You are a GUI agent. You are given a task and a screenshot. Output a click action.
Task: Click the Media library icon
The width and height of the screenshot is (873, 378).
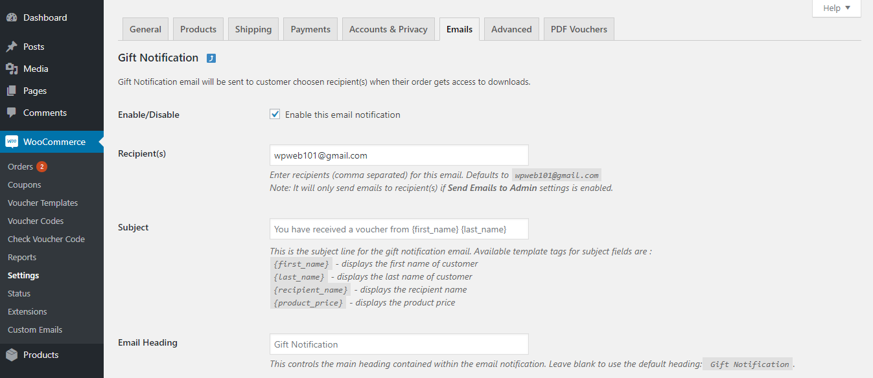click(12, 69)
